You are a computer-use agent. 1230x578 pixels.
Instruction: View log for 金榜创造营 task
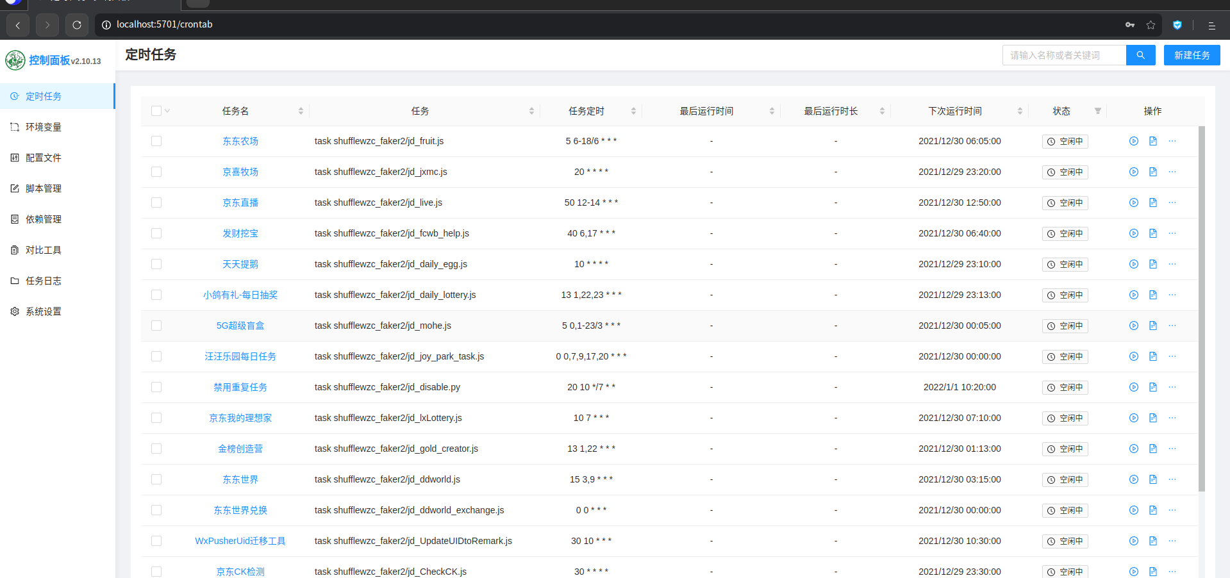click(x=1152, y=449)
